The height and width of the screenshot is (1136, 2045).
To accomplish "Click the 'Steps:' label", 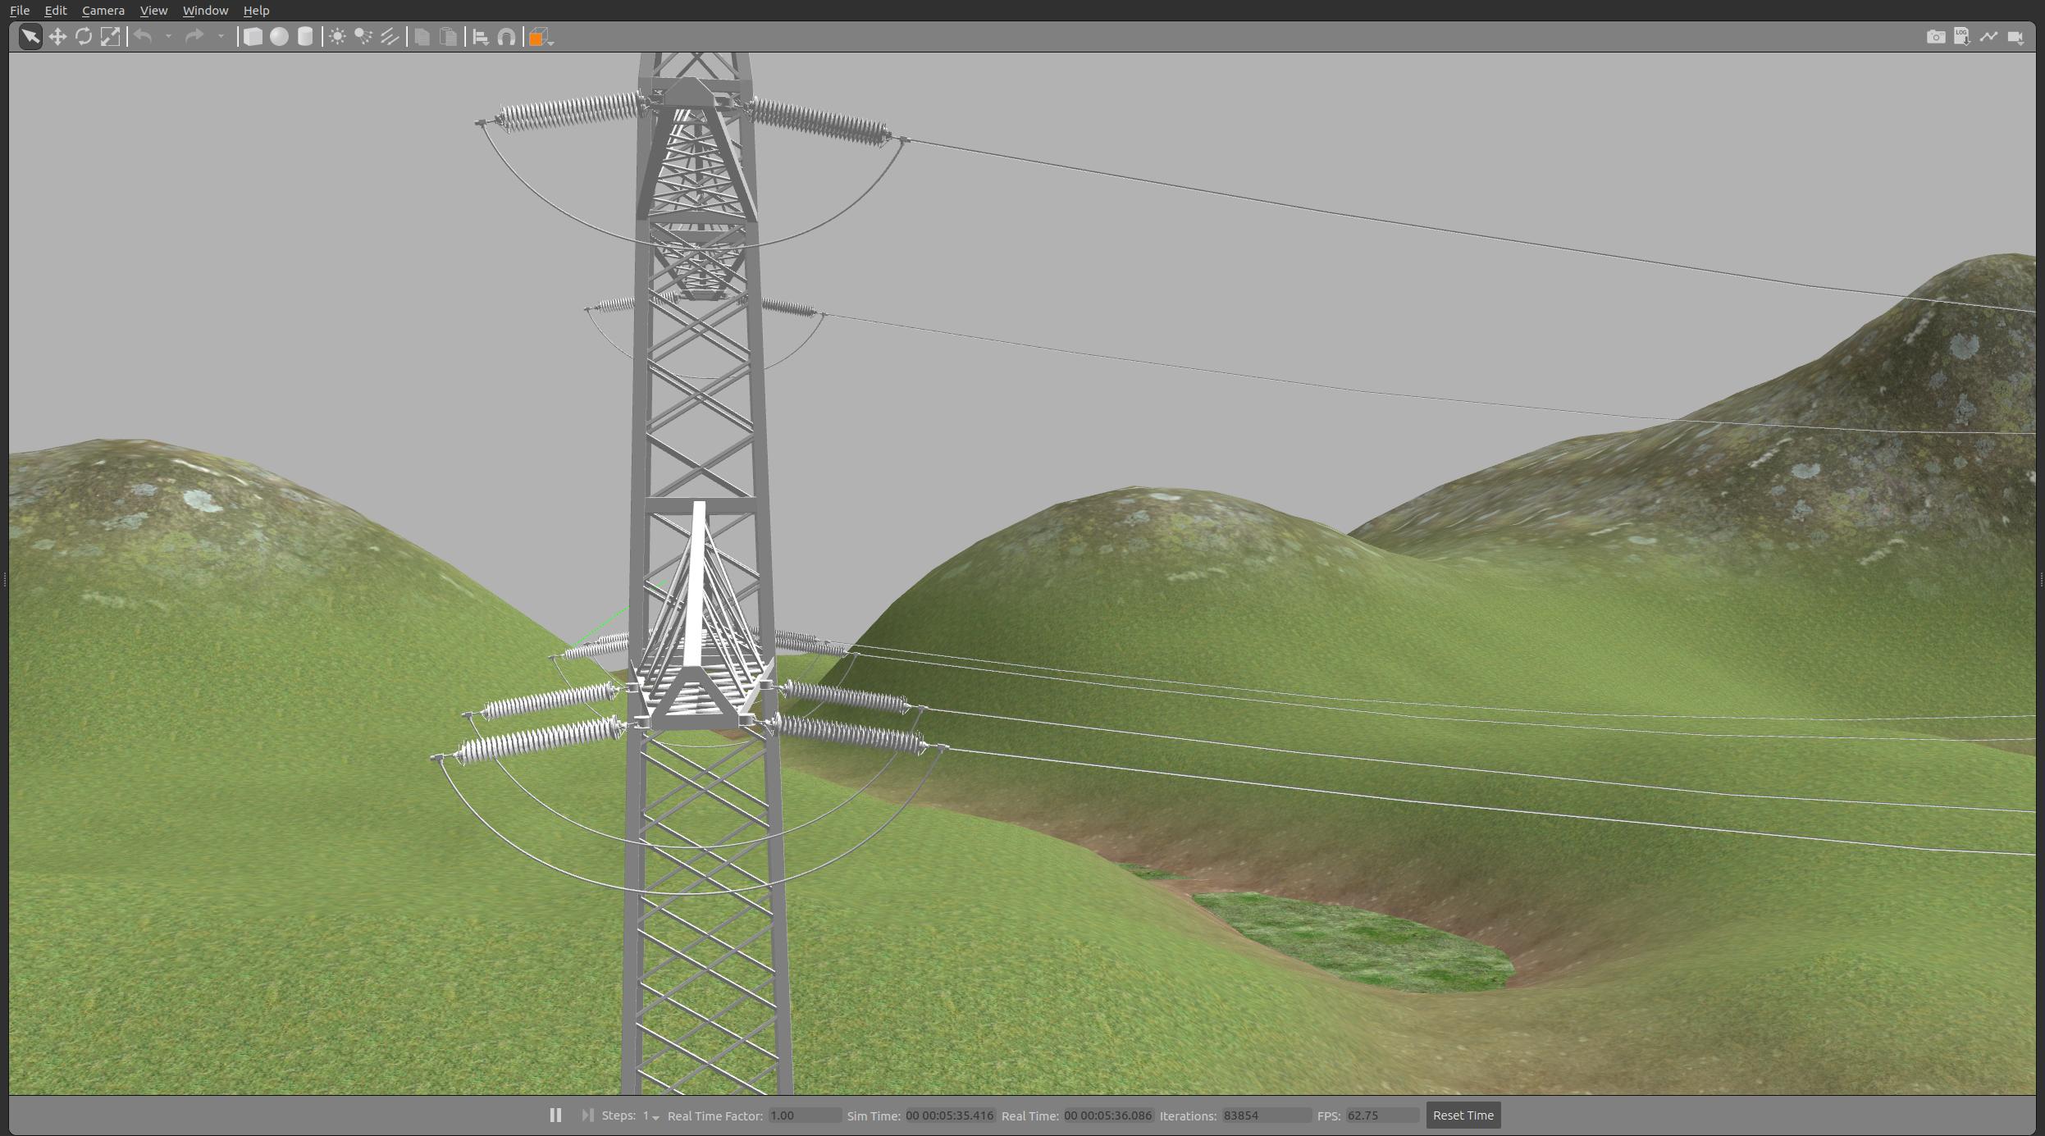I will coord(619,1115).
